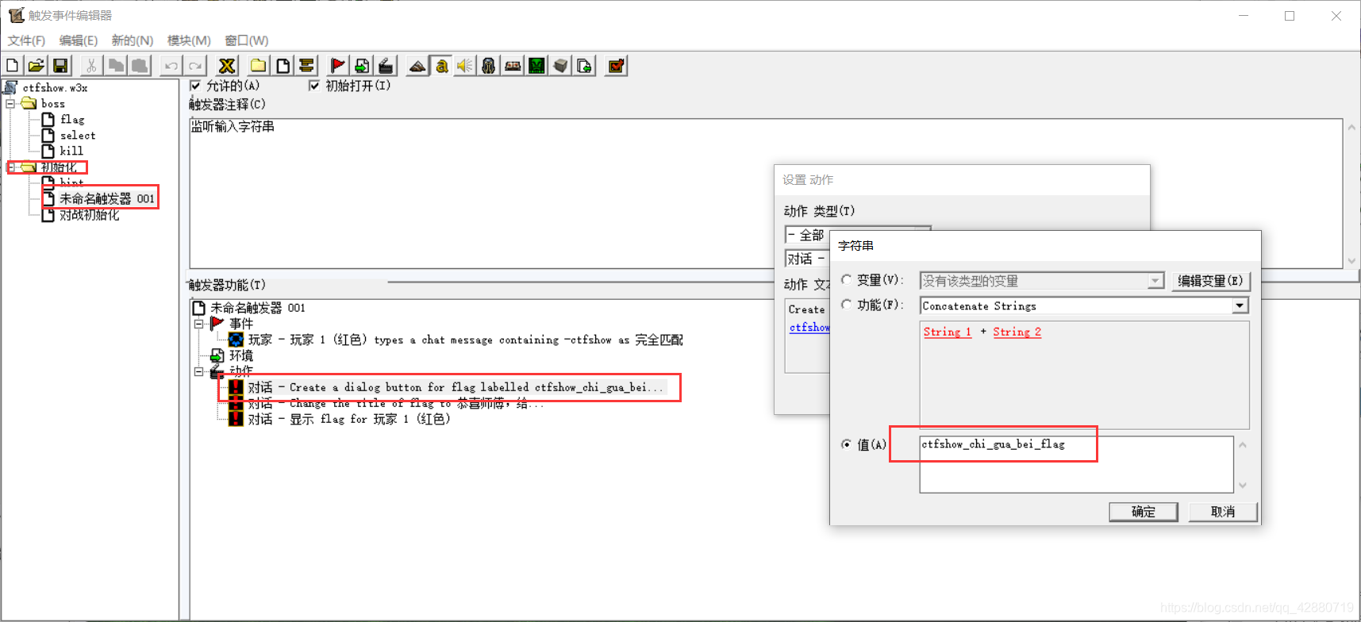The width and height of the screenshot is (1361, 622).
Task: Click the Copy toolbar icon
Action: 116,66
